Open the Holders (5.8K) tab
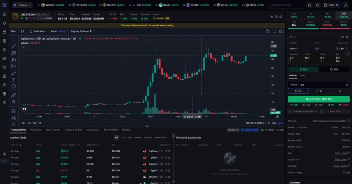Screen dimensions: 352x184 [x=73, y=129]
